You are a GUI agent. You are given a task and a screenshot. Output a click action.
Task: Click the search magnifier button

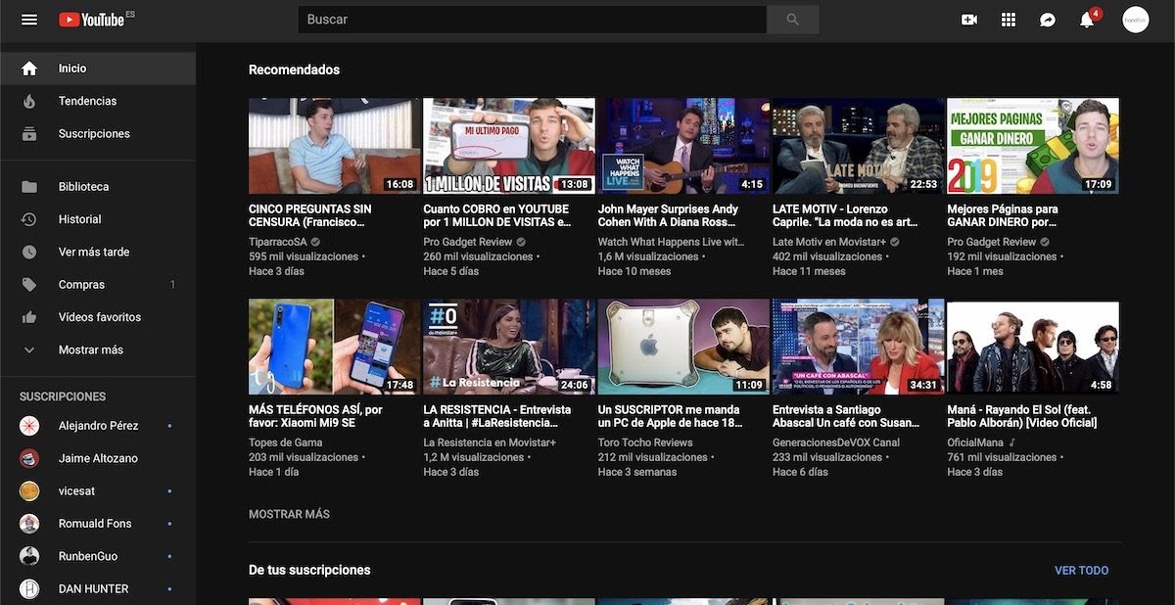point(792,20)
